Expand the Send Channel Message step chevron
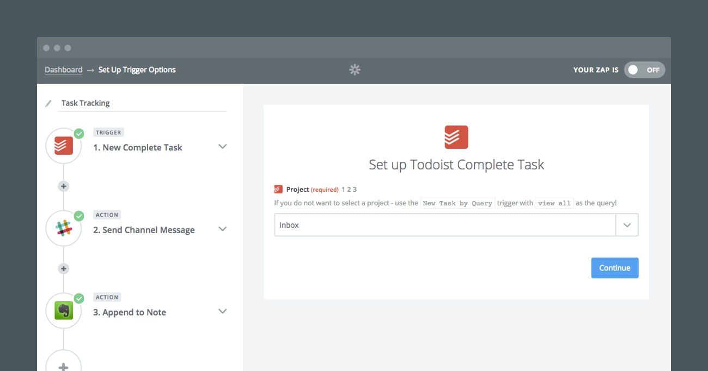The image size is (708, 371). click(222, 229)
